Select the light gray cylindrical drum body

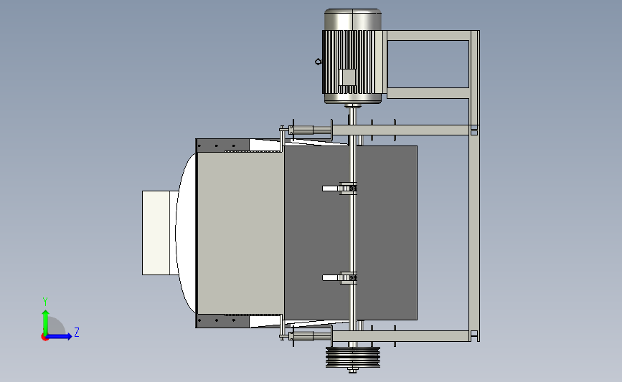240,233
